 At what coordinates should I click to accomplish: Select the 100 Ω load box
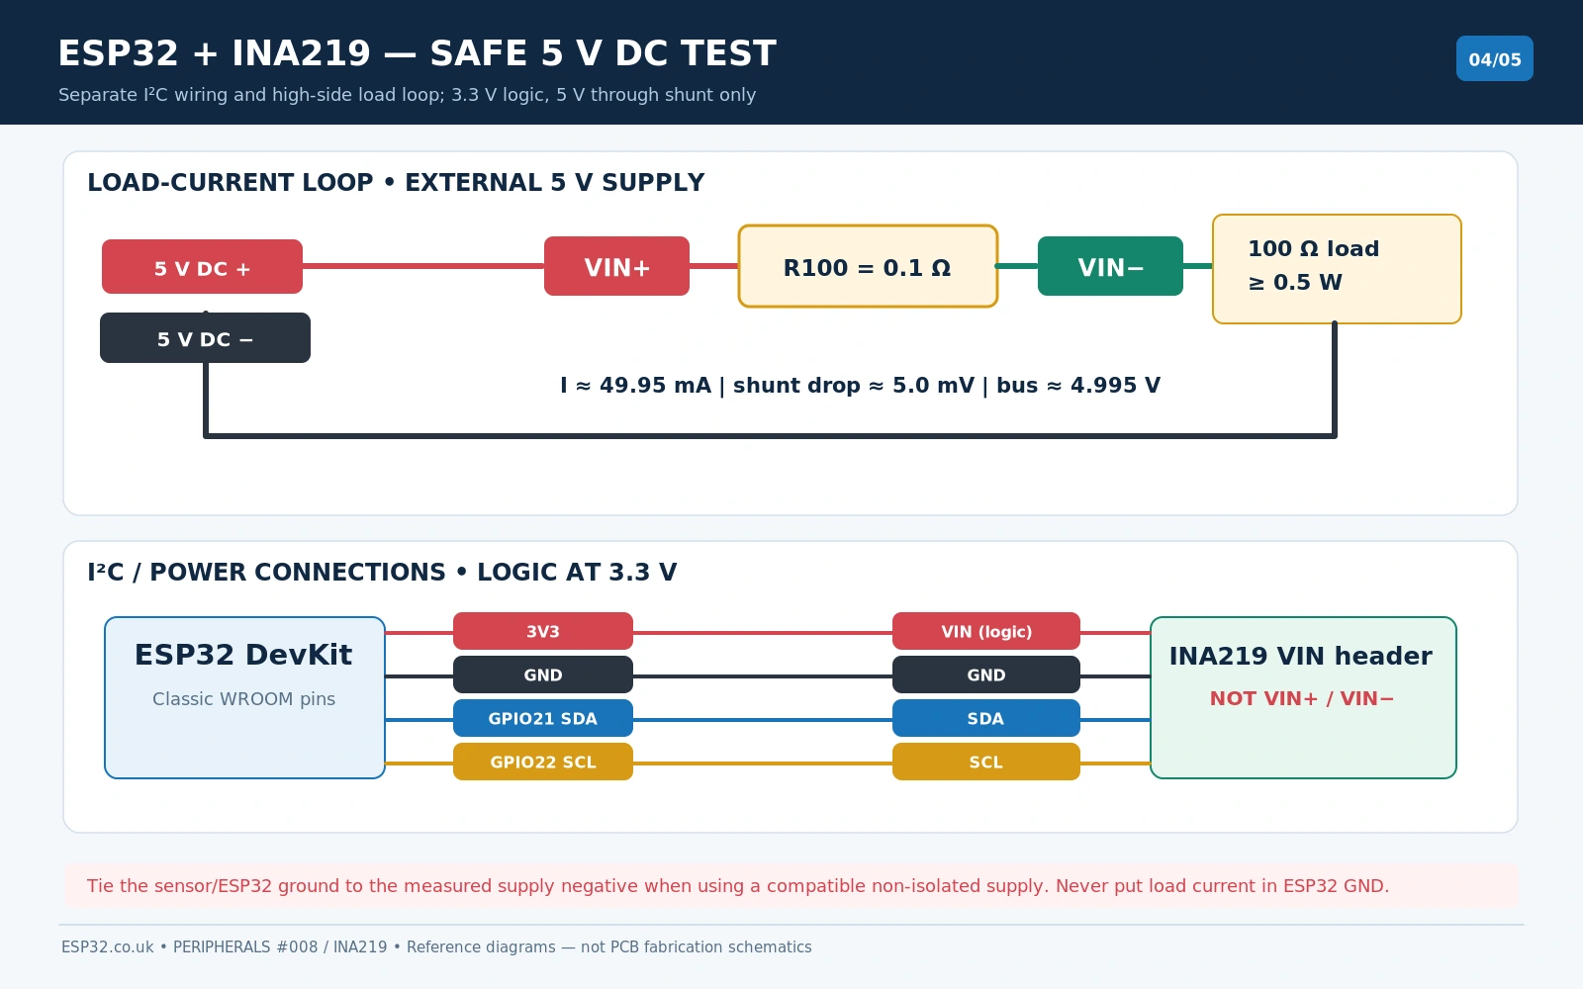(x=1337, y=269)
